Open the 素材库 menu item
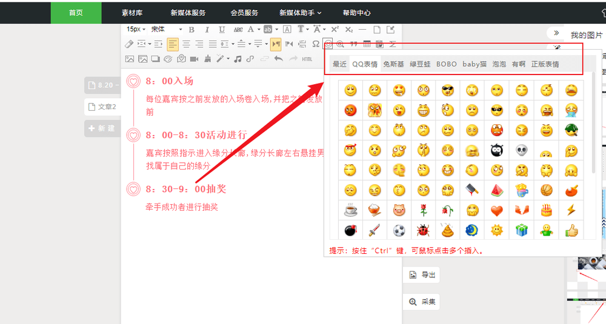606x324 pixels. [x=132, y=13]
